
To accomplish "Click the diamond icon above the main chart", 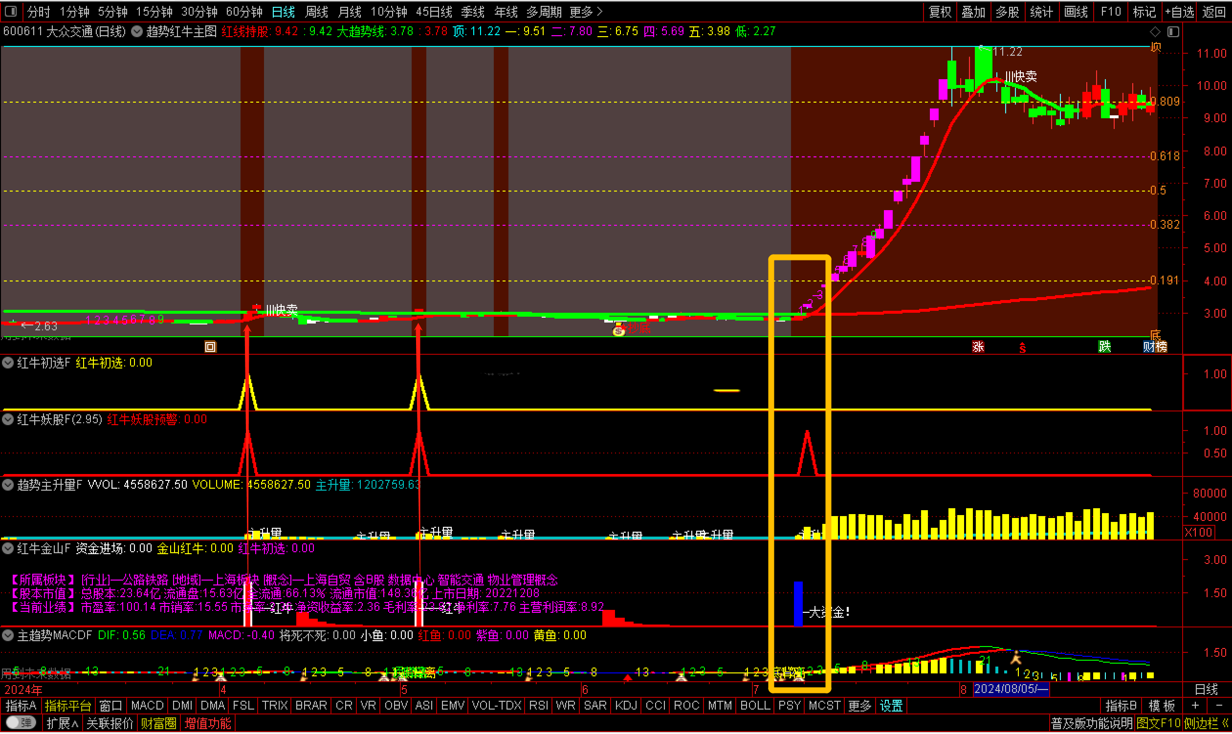I will click(x=1155, y=32).
